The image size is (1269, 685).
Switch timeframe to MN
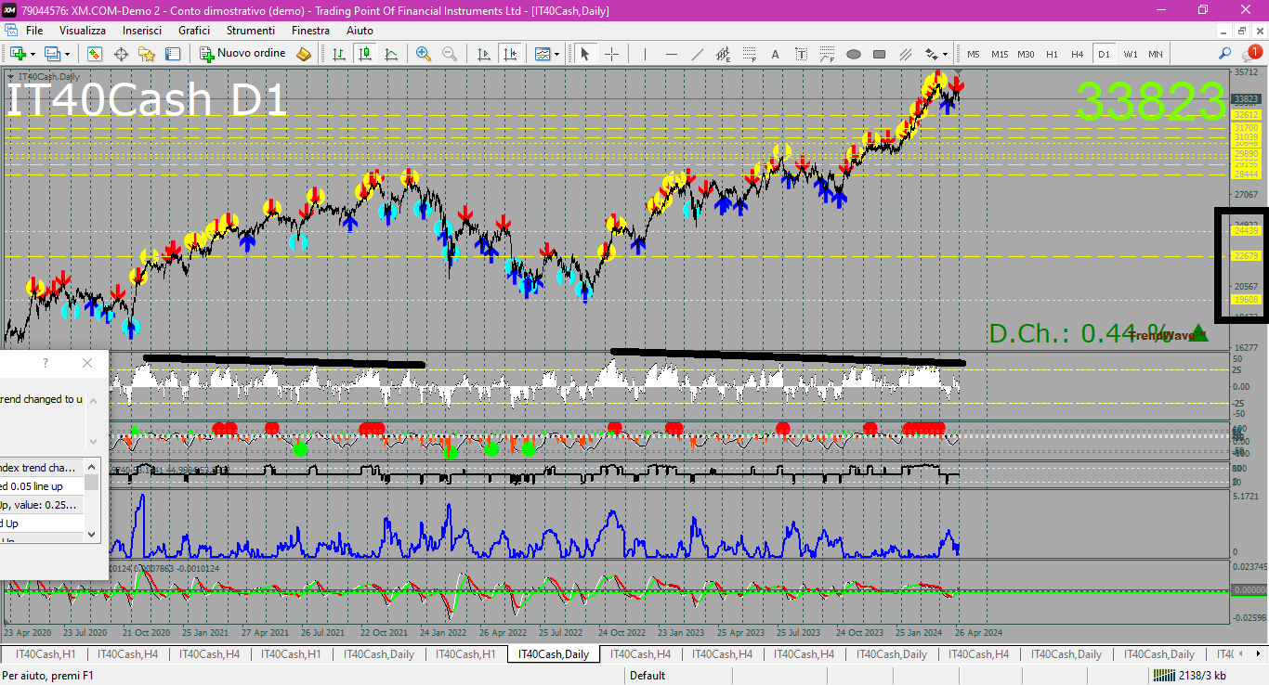[1156, 54]
